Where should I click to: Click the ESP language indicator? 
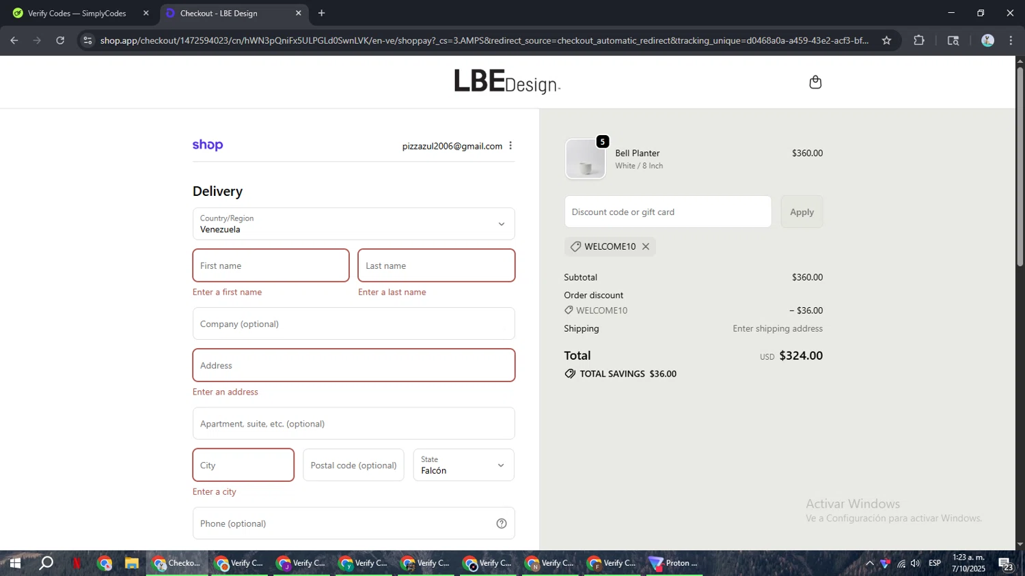coord(935,563)
